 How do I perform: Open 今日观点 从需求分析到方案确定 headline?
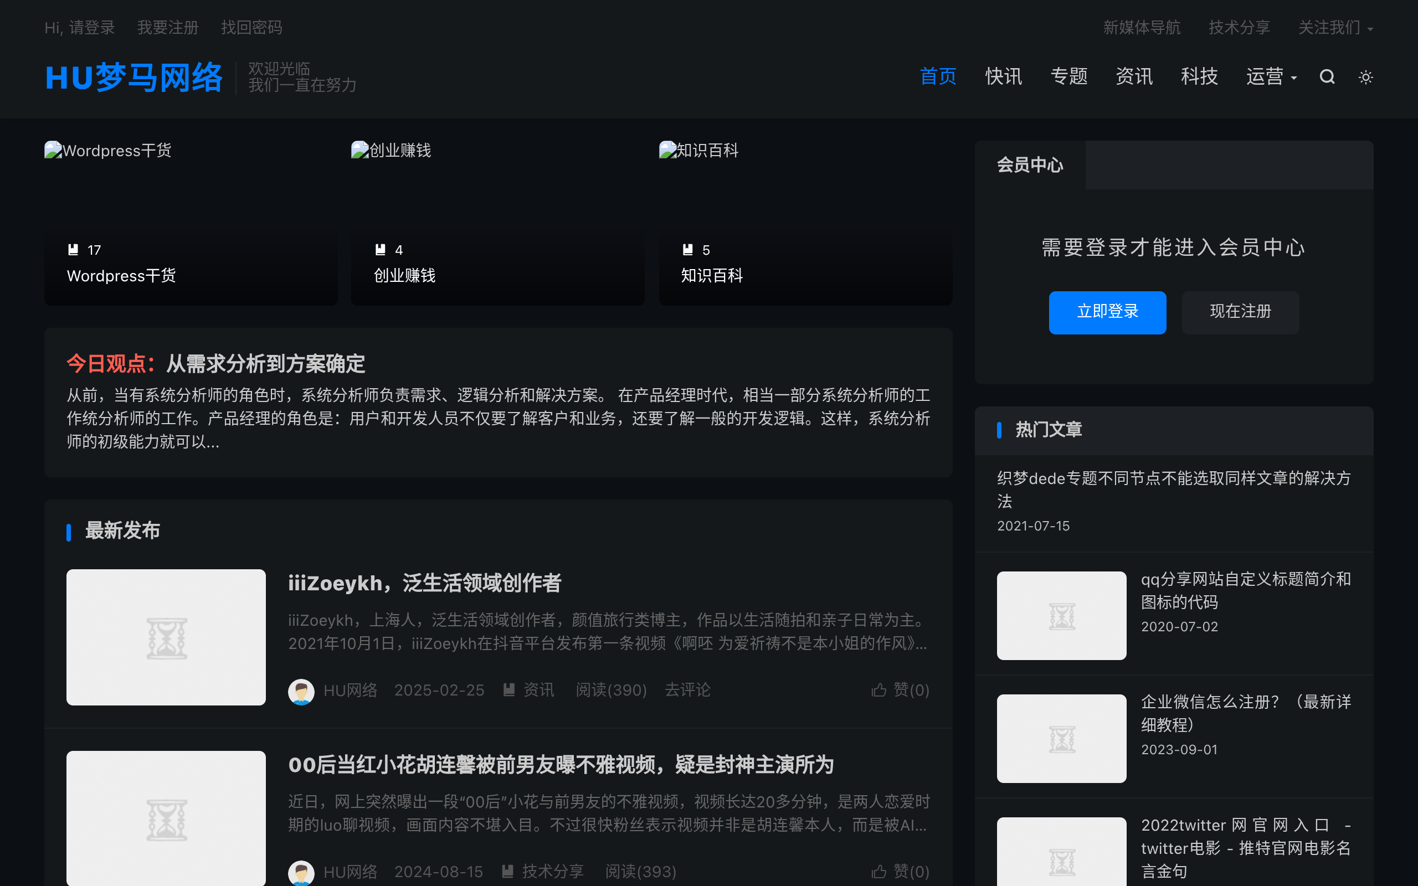tap(215, 364)
